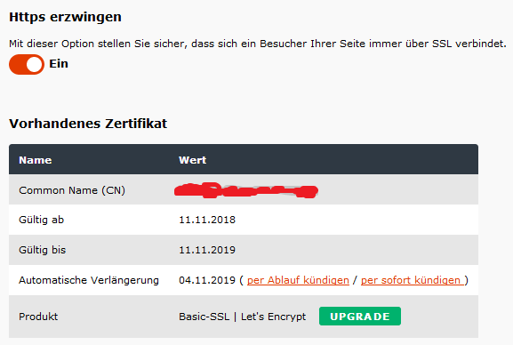Click the date 11.11.2019
513x345 pixels.
point(207,250)
